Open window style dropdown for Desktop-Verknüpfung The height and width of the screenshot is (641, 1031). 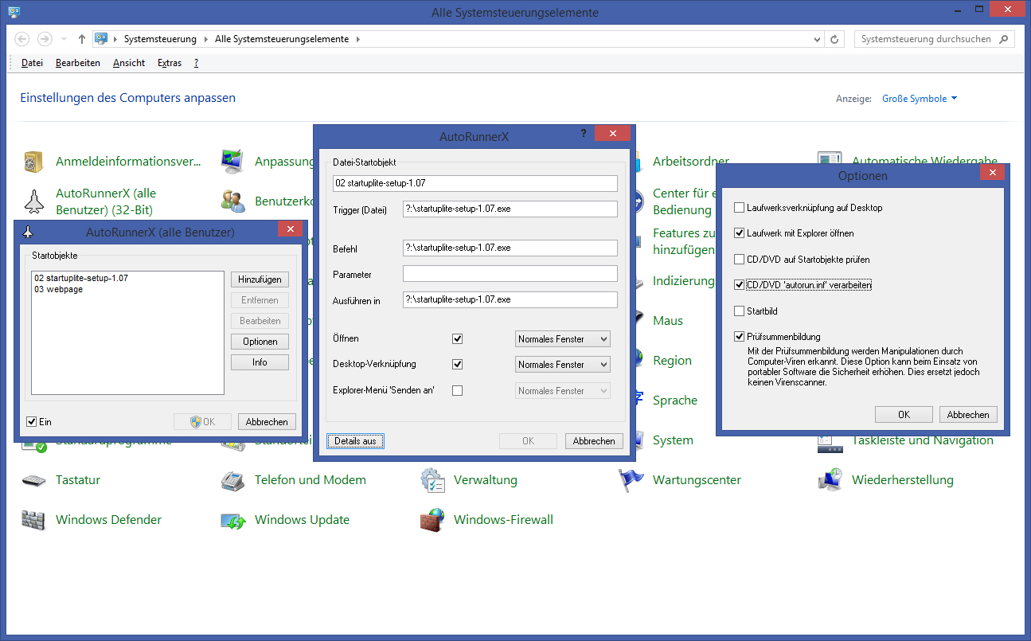click(x=563, y=365)
